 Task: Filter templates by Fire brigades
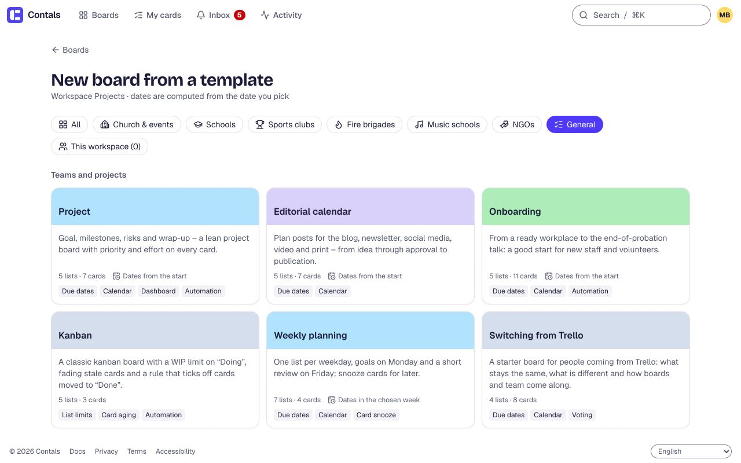coord(365,124)
